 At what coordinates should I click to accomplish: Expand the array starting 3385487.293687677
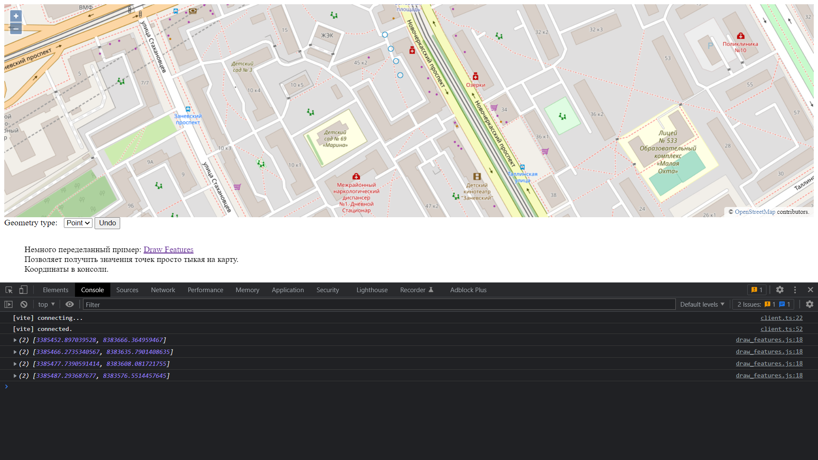tap(15, 376)
